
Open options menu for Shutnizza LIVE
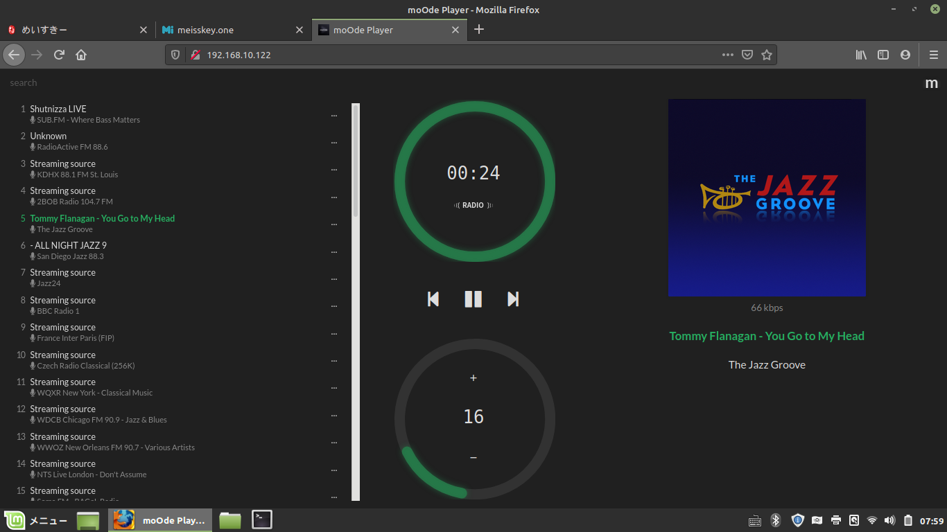[334, 115]
